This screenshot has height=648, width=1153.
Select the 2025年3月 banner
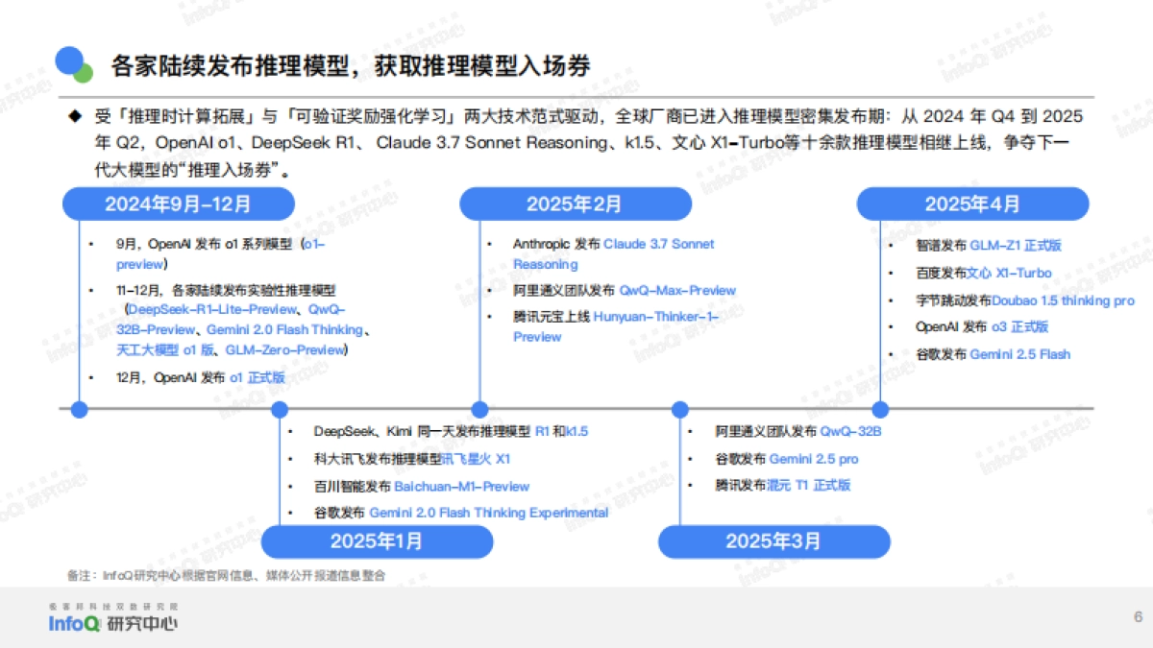point(774,541)
